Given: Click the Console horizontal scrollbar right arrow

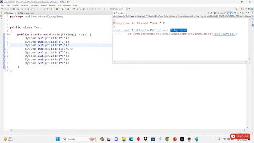Looking at the screenshot, I should pyautogui.click(x=246, y=62).
